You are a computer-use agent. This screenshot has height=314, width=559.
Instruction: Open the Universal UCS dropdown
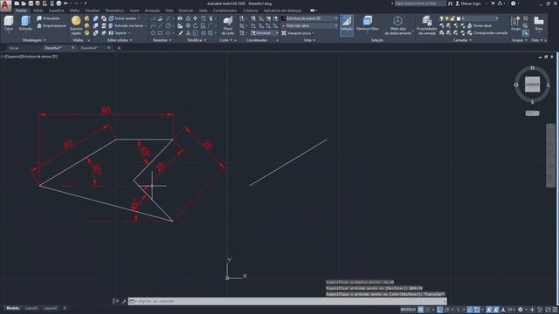pyautogui.click(x=265, y=33)
